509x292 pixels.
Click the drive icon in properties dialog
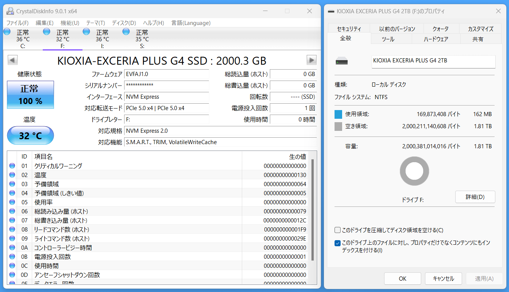coord(341,61)
